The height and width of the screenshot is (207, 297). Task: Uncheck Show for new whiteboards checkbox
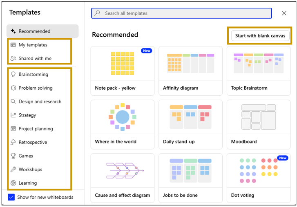(x=11, y=197)
